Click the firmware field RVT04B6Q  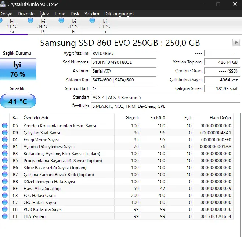124,54
